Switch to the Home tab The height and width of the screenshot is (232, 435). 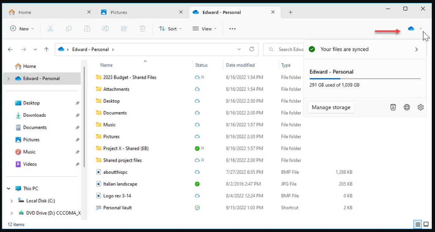click(49, 12)
